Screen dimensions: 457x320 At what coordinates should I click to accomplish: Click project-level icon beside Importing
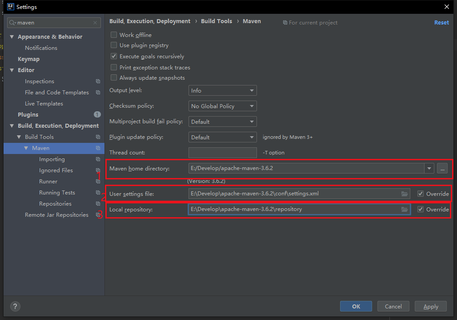(x=98, y=159)
